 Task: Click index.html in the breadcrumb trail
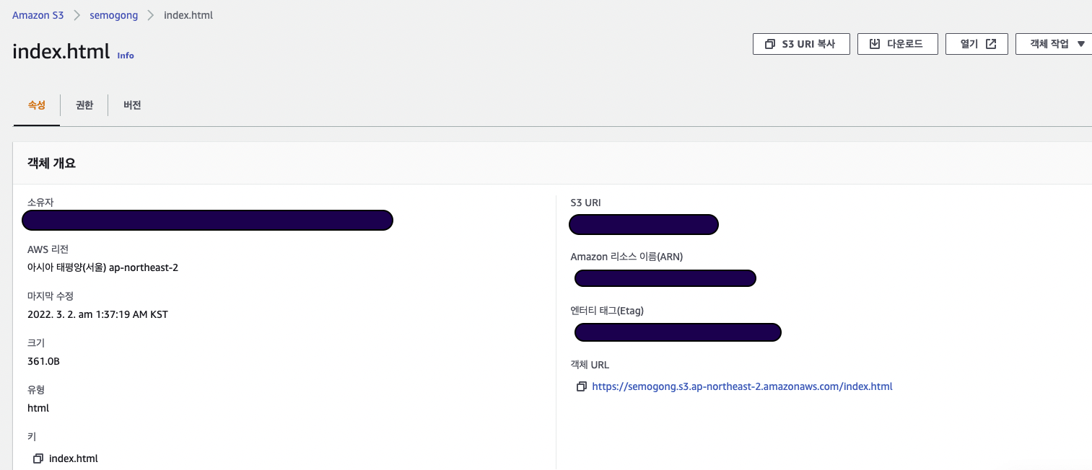[188, 15]
